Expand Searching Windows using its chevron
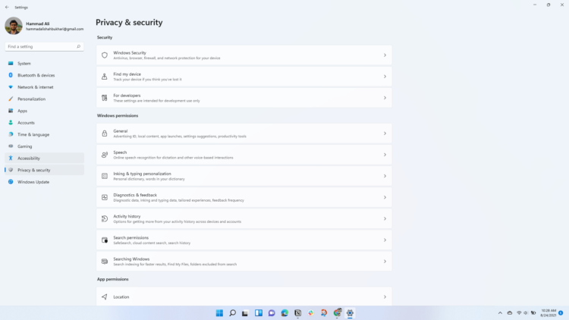The image size is (569, 320). point(385,262)
